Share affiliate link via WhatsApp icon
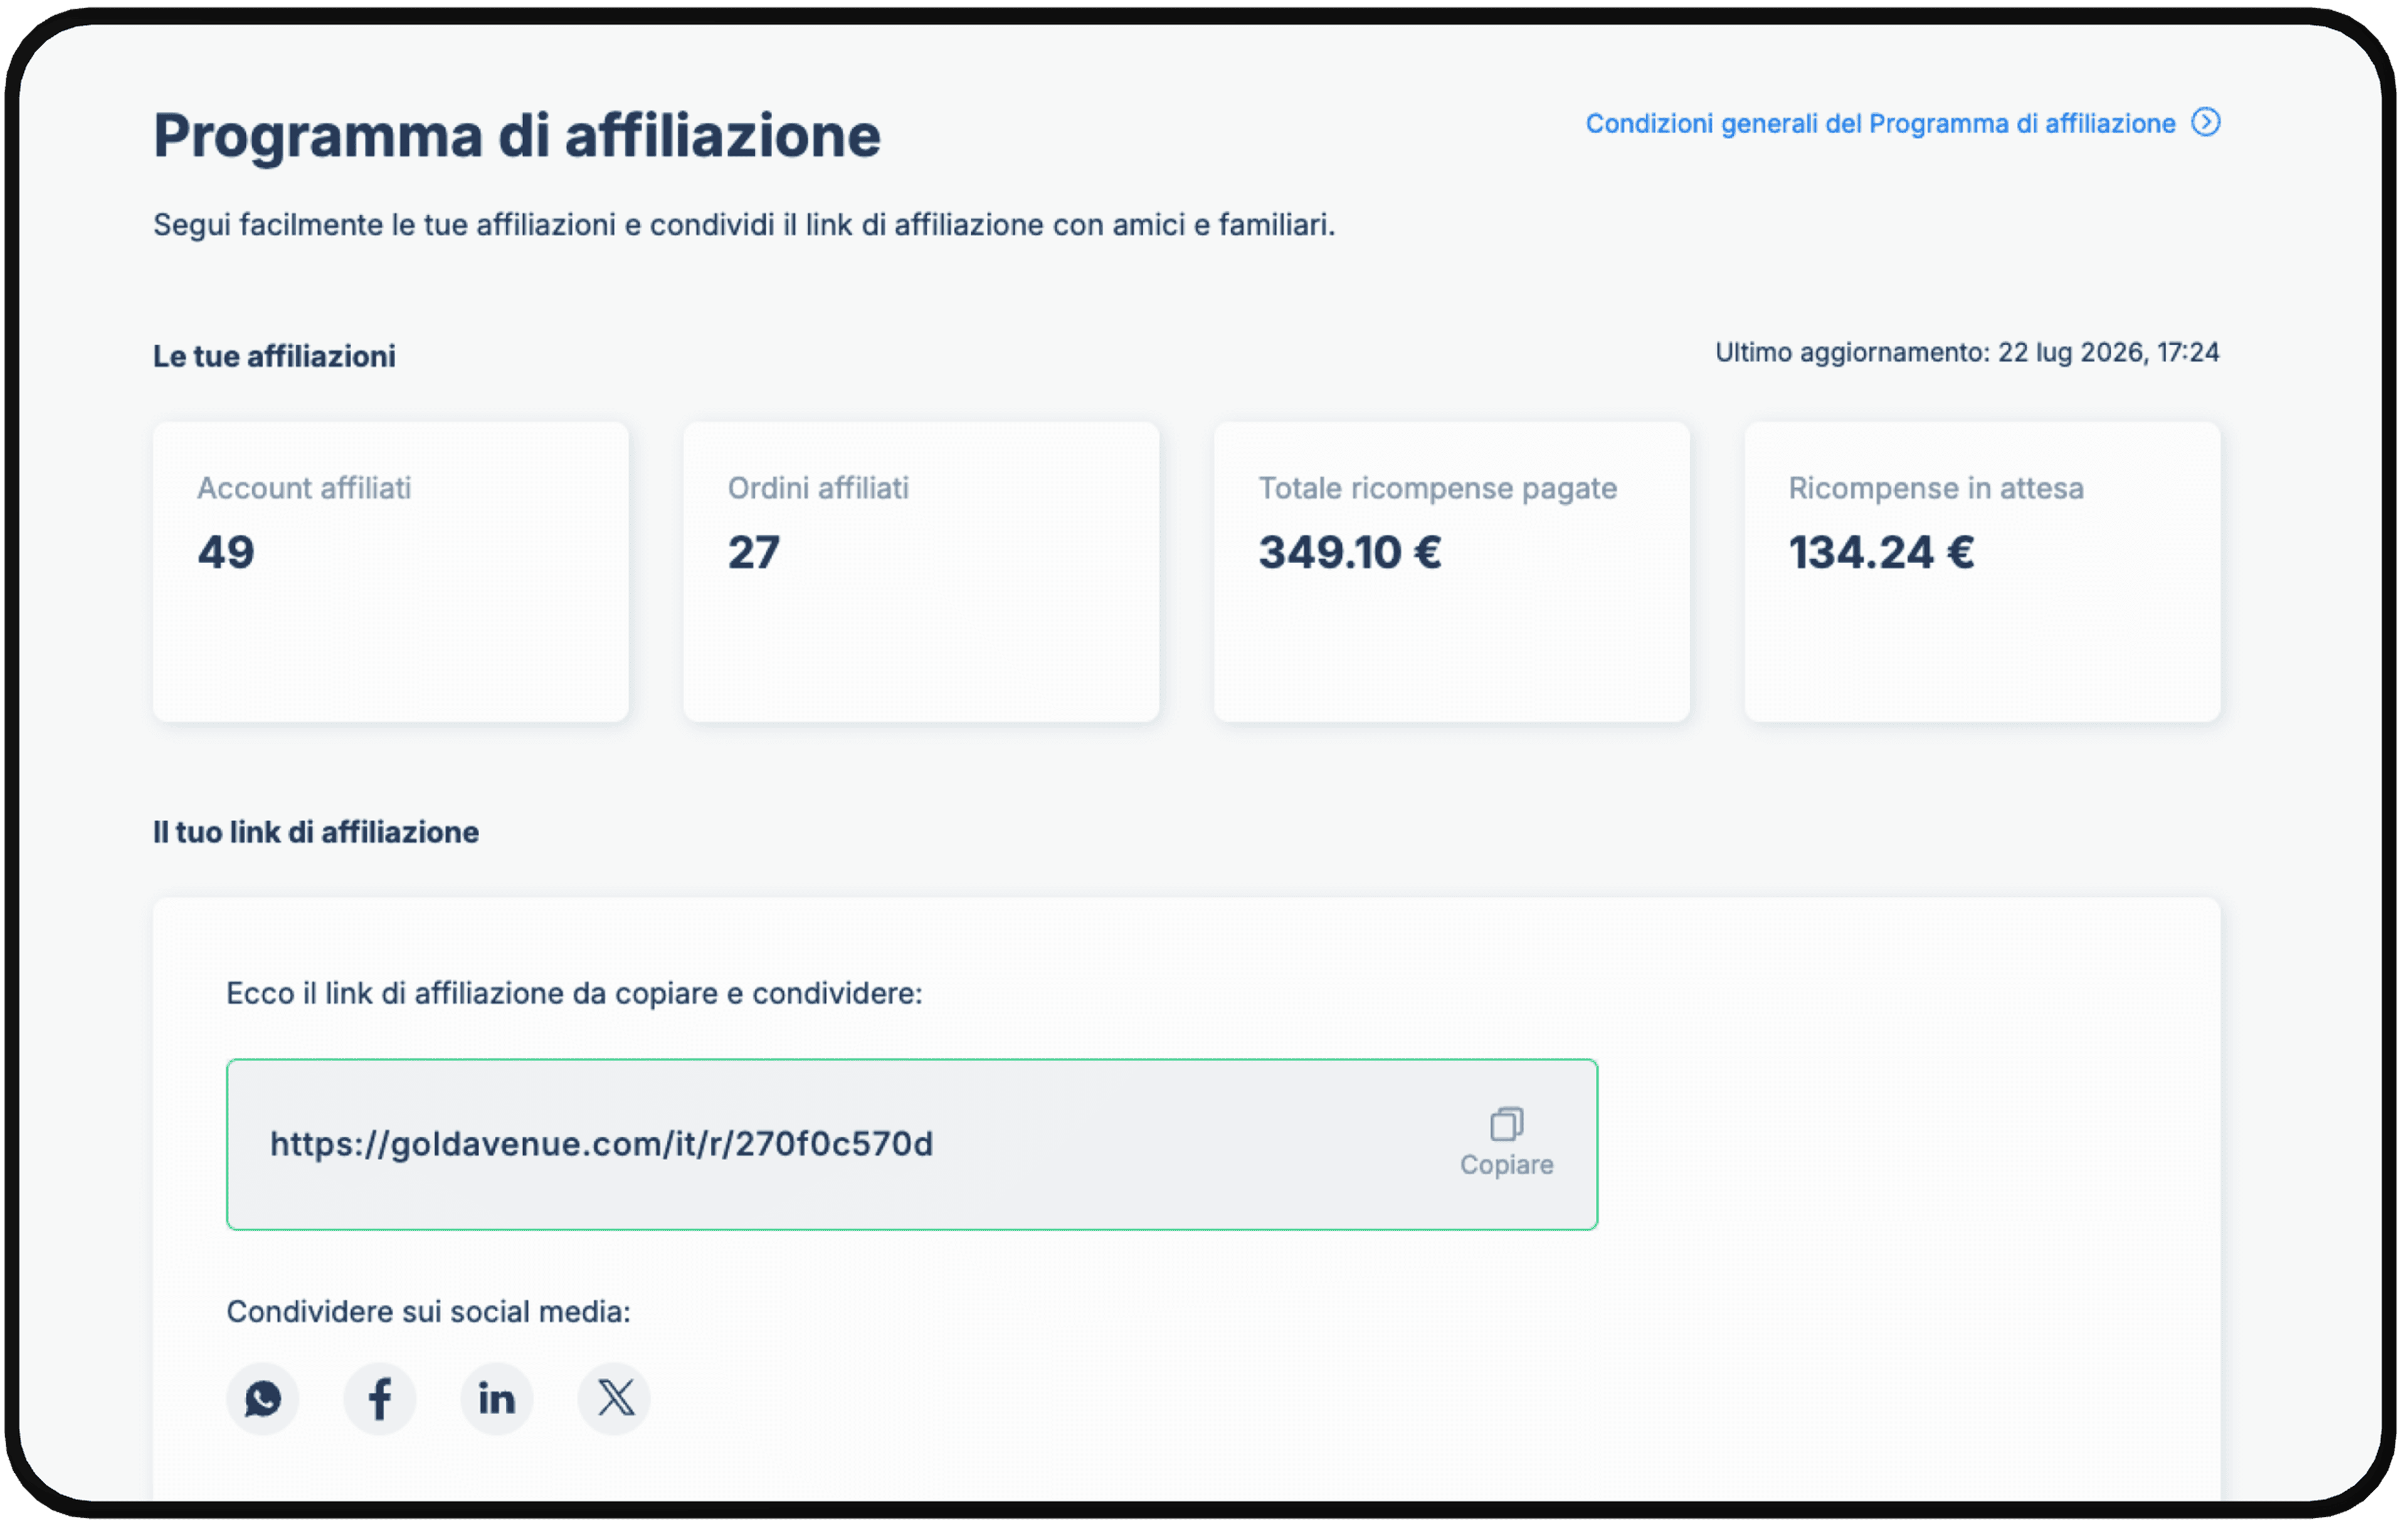The image size is (2408, 1525). pyautogui.click(x=263, y=1399)
